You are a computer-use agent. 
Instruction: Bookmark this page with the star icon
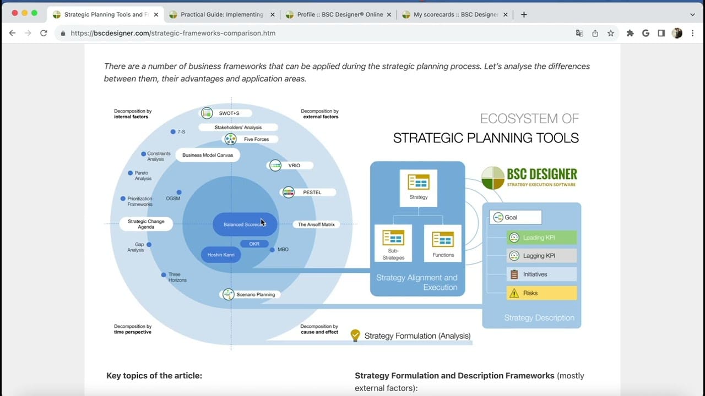pos(610,33)
